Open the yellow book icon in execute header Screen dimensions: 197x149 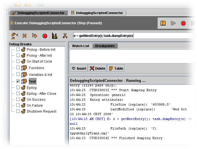click(163, 23)
